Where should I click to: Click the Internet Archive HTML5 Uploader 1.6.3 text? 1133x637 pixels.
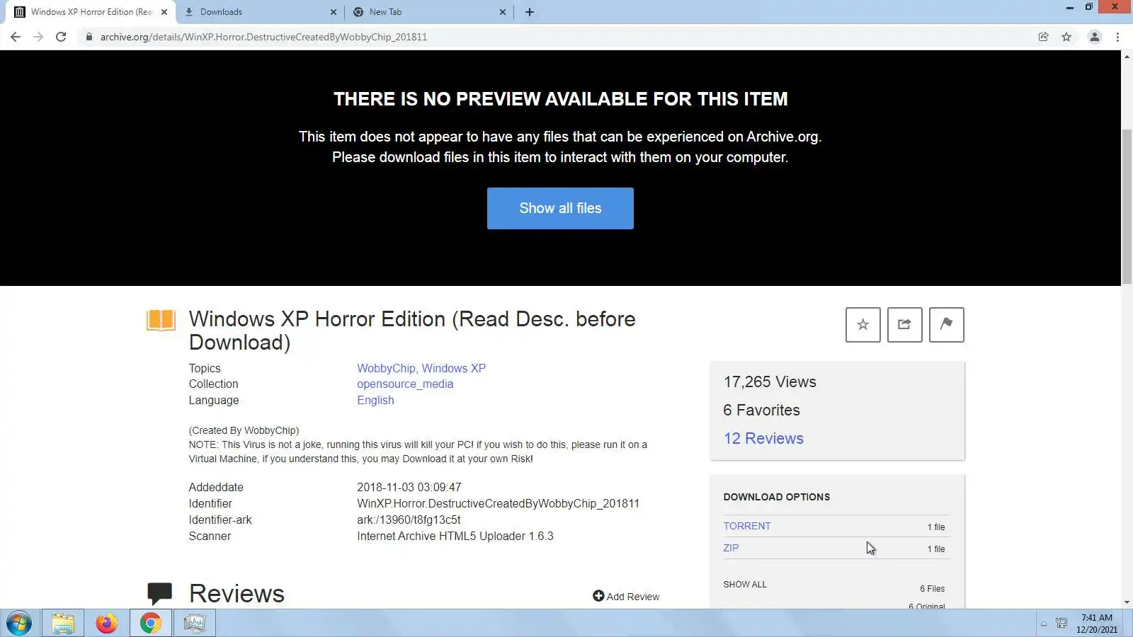click(455, 536)
